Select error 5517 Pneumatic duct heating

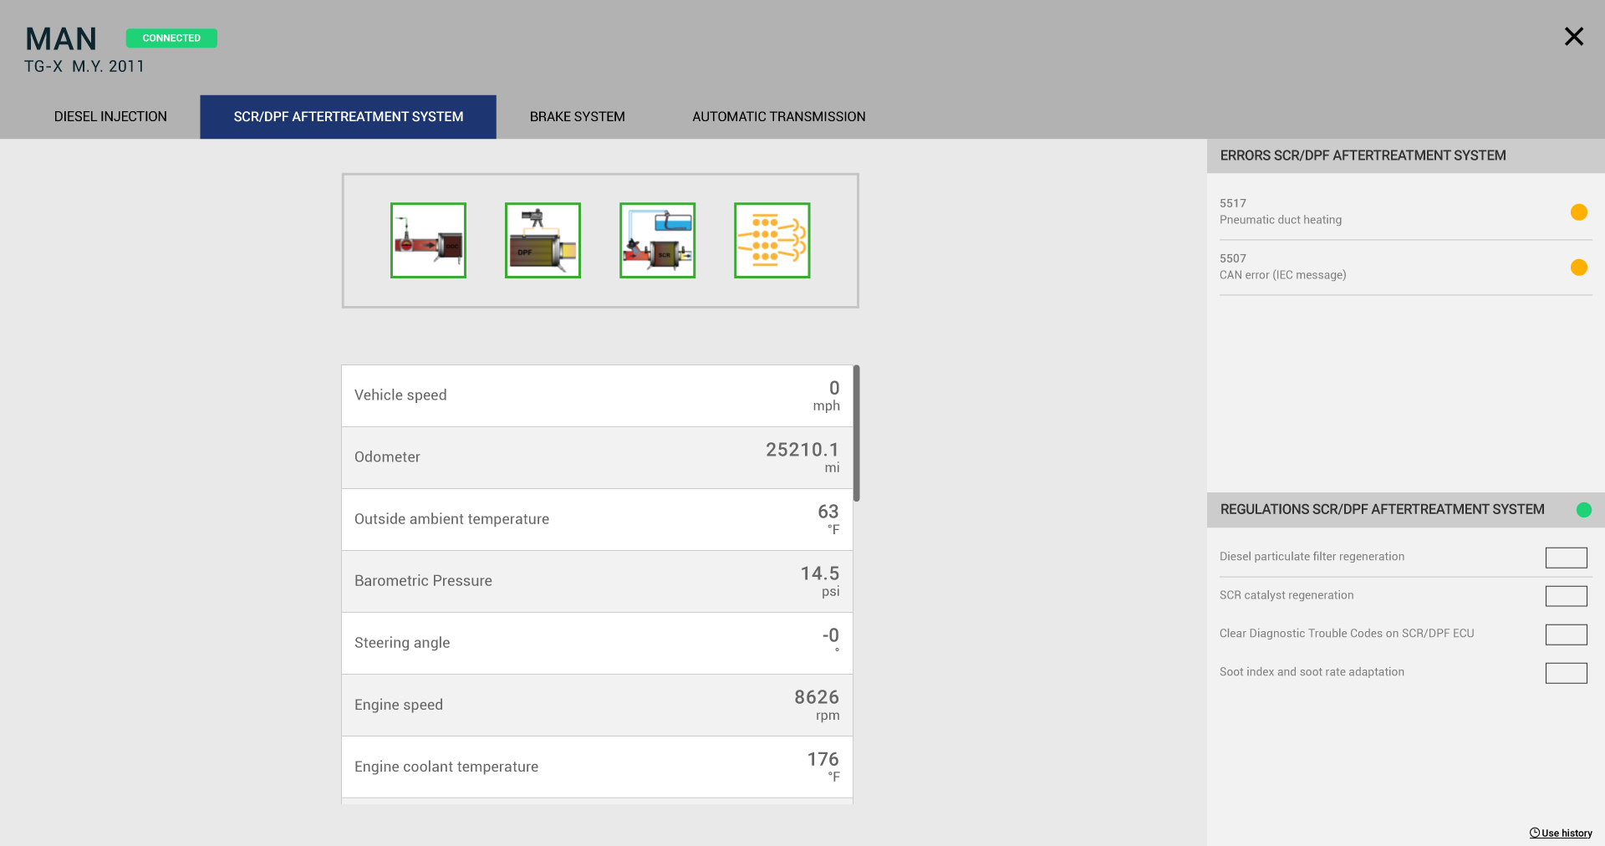[1406, 212]
